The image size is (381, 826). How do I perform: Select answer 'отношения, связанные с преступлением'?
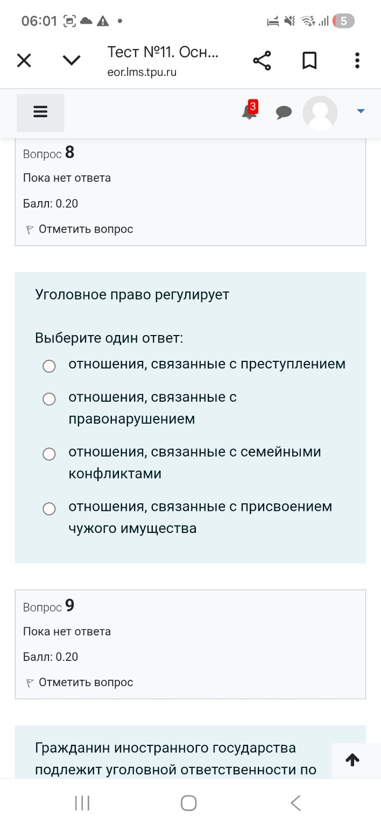coord(49,366)
